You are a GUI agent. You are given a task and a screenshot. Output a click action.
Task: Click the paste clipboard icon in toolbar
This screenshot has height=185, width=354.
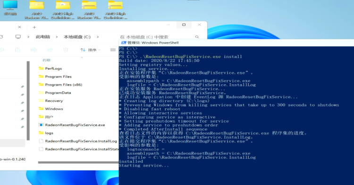point(17,50)
